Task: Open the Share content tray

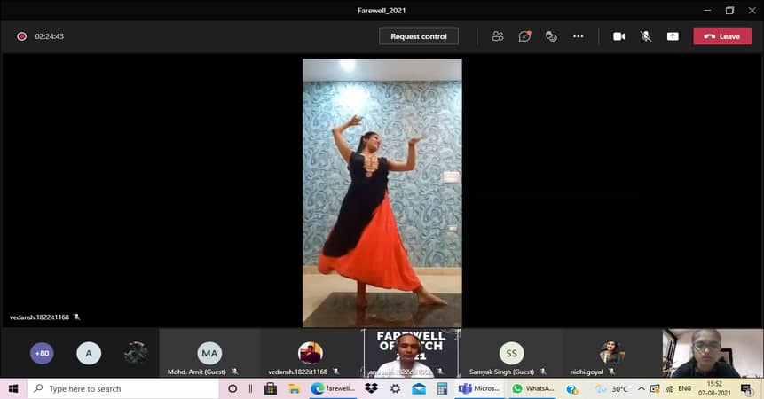Action: tap(673, 36)
